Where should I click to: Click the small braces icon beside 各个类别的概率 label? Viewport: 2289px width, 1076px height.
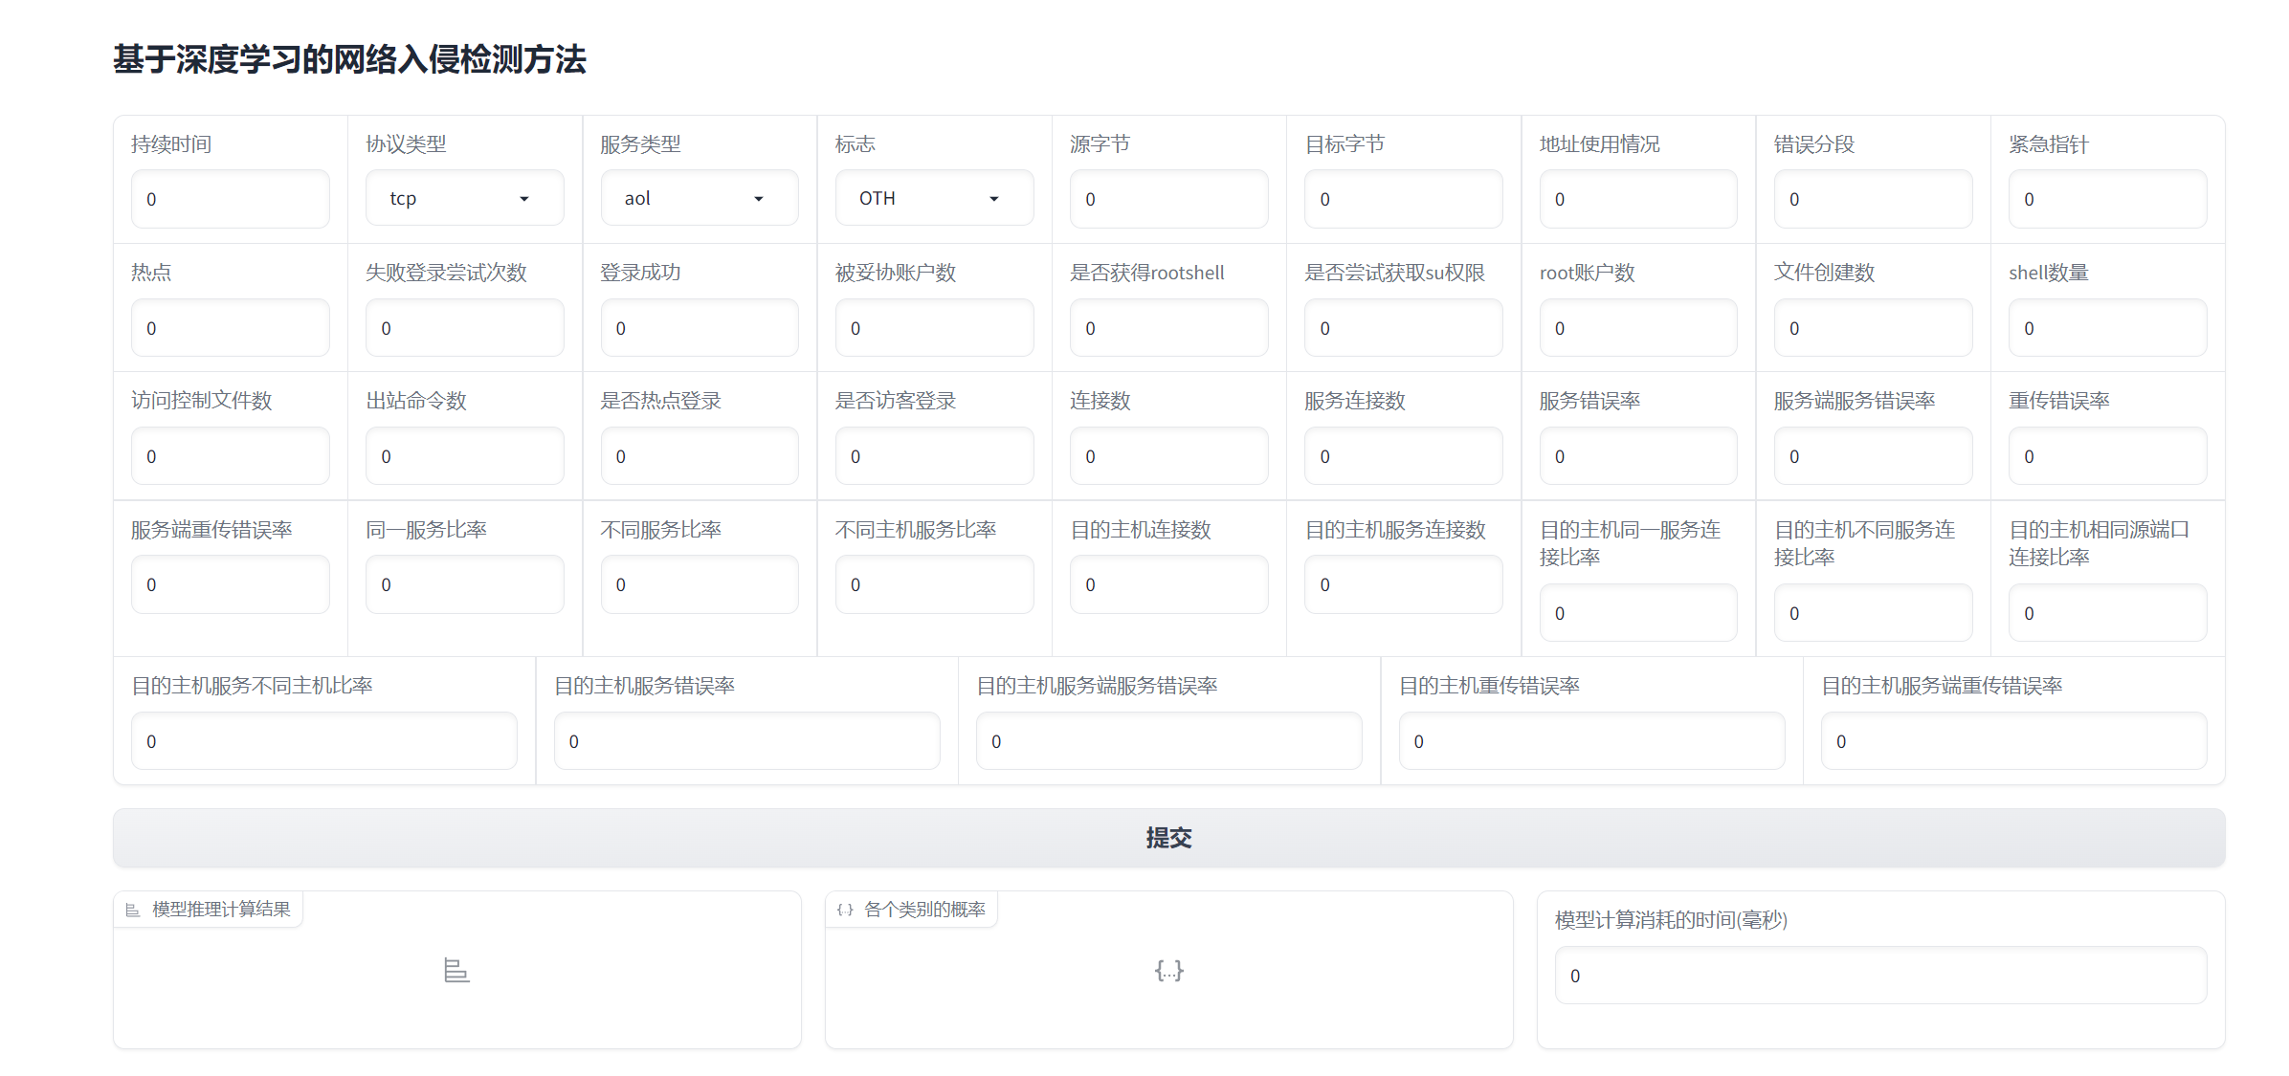pyautogui.click(x=845, y=910)
